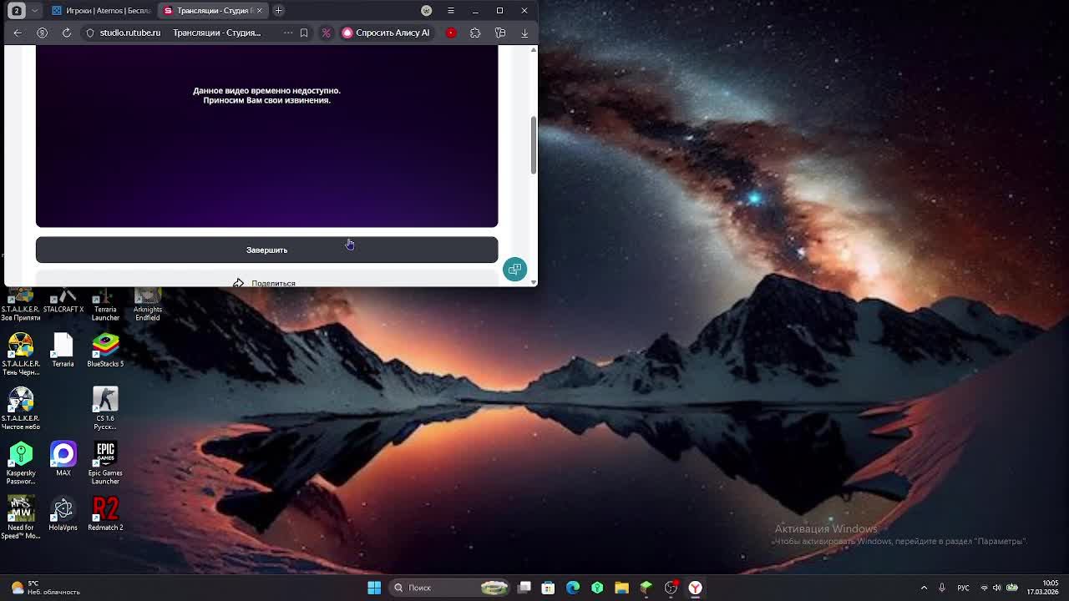Open the floating chat widget icon
The height and width of the screenshot is (601, 1069).
pyautogui.click(x=514, y=269)
